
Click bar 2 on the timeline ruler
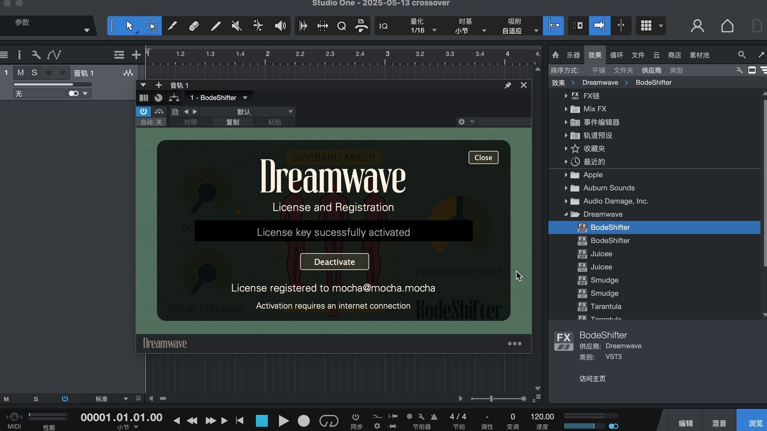coord(267,54)
